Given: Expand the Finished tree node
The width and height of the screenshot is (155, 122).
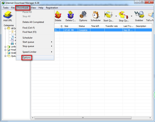Looking at the screenshot, I should click(5, 50).
